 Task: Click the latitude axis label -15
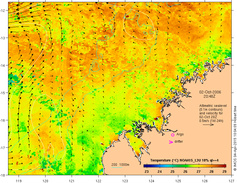pyautogui.click(x=3, y=93)
